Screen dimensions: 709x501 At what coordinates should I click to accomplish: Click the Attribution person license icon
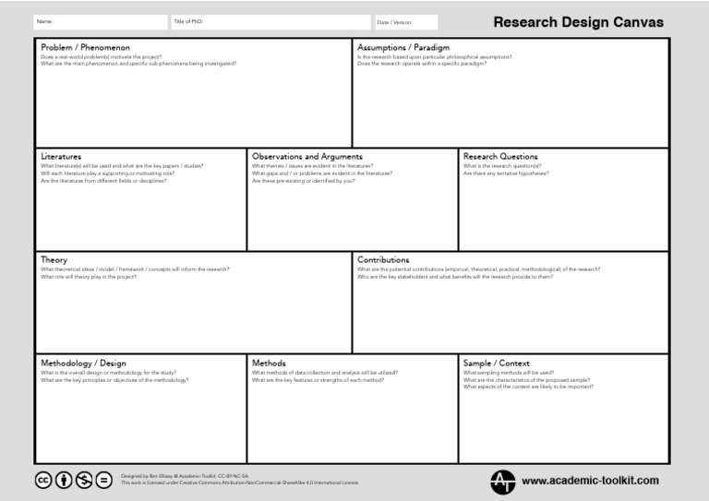click(64, 480)
